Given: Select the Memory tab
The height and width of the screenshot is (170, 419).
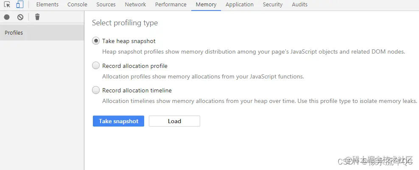Looking at the screenshot, I should [x=206, y=5].
